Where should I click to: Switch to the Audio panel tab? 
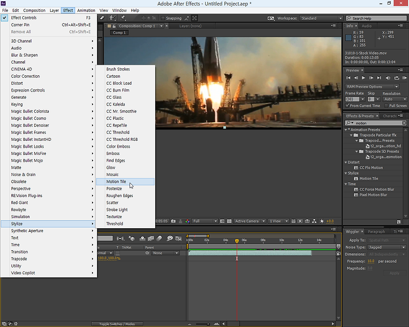(366, 26)
